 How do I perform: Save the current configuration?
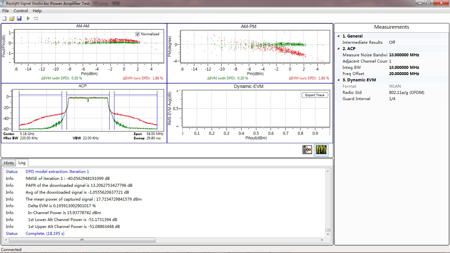(x=19, y=18)
